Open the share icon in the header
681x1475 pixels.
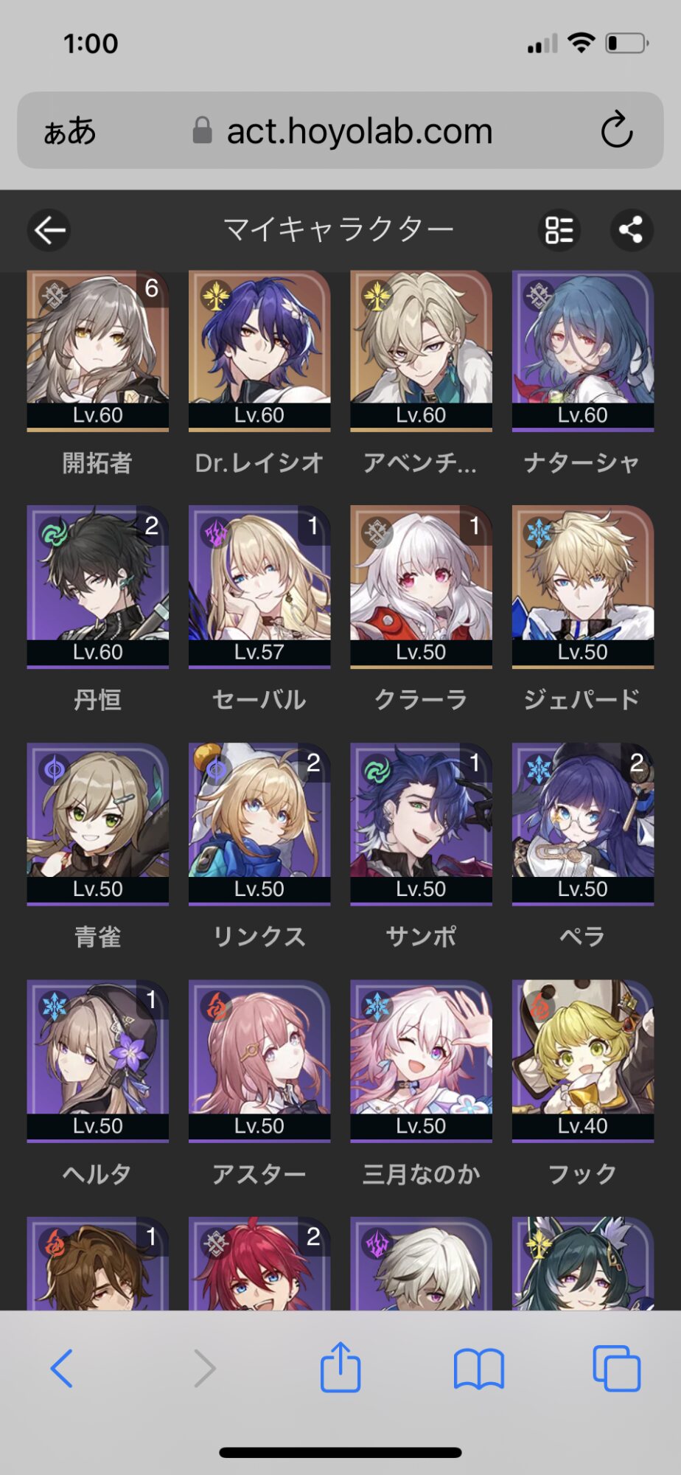[632, 230]
